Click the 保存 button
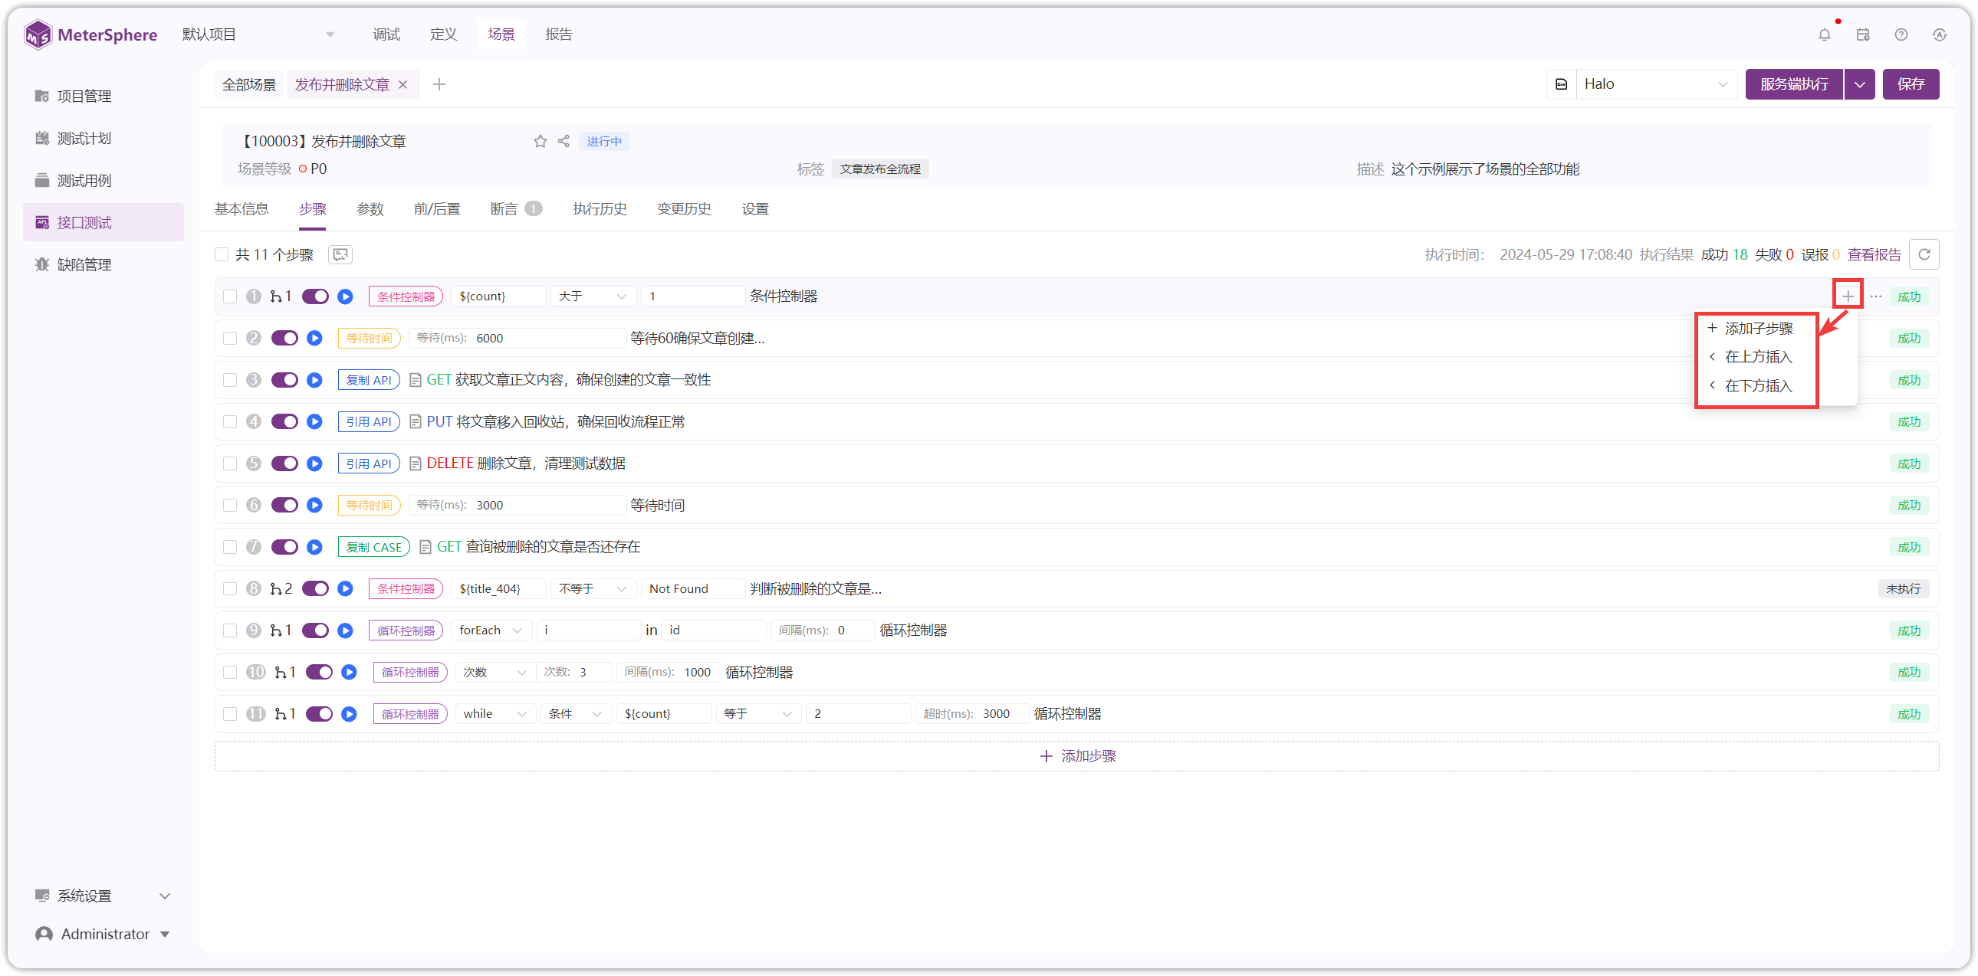The width and height of the screenshot is (1978, 976). [1911, 84]
